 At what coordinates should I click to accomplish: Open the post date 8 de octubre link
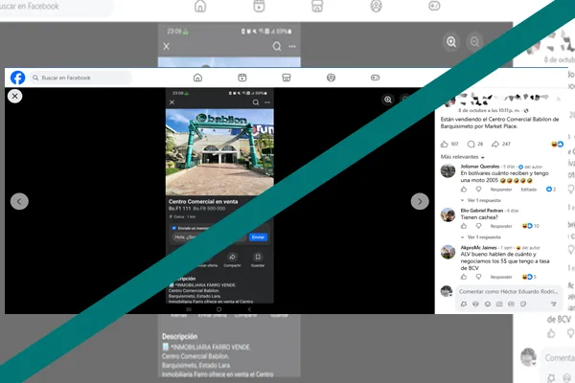pyautogui.click(x=489, y=110)
